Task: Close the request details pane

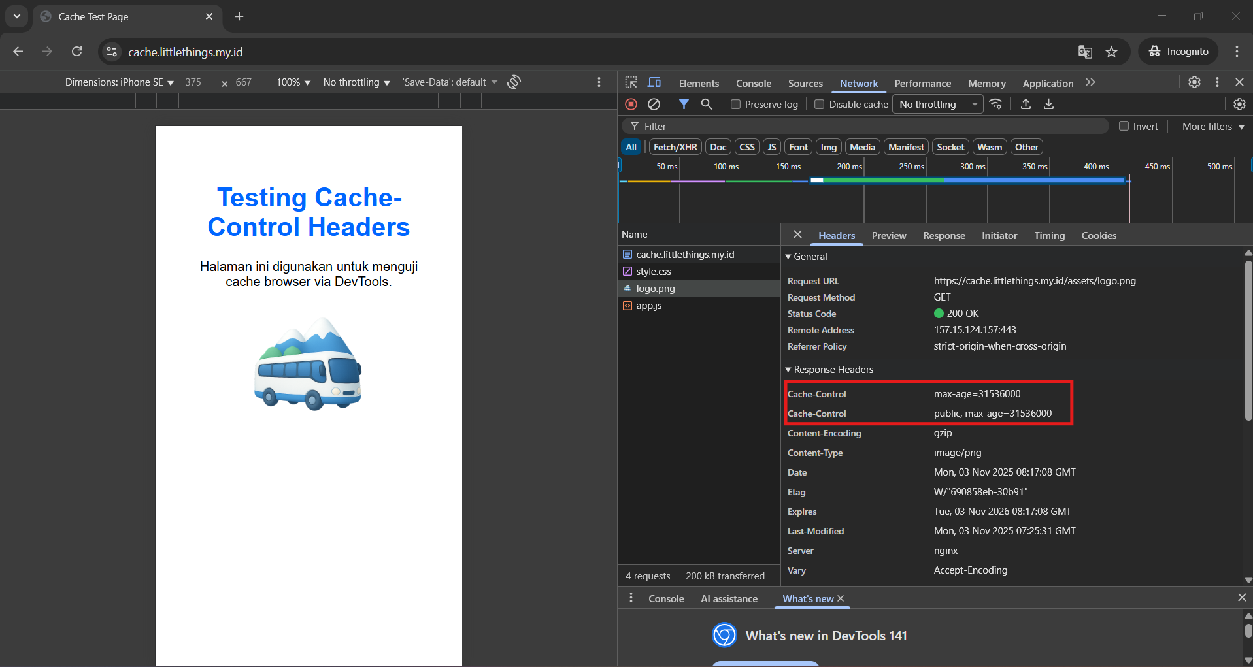Action: point(797,235)
